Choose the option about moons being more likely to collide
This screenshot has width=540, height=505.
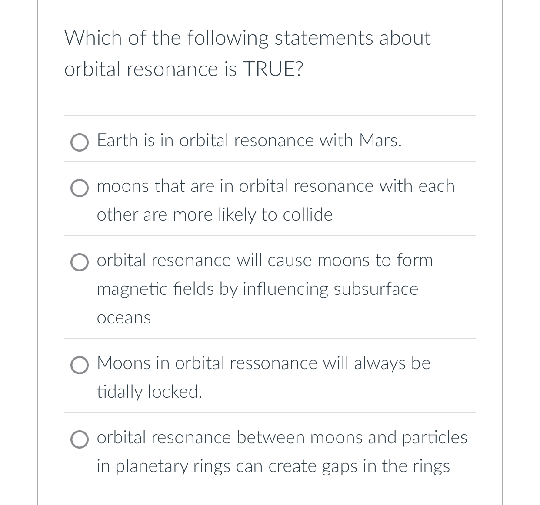[x=80, y=188]
